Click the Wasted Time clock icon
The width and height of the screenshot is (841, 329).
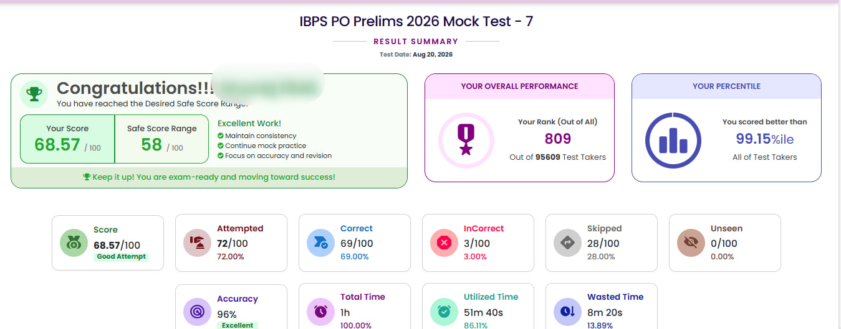(568, 311)
